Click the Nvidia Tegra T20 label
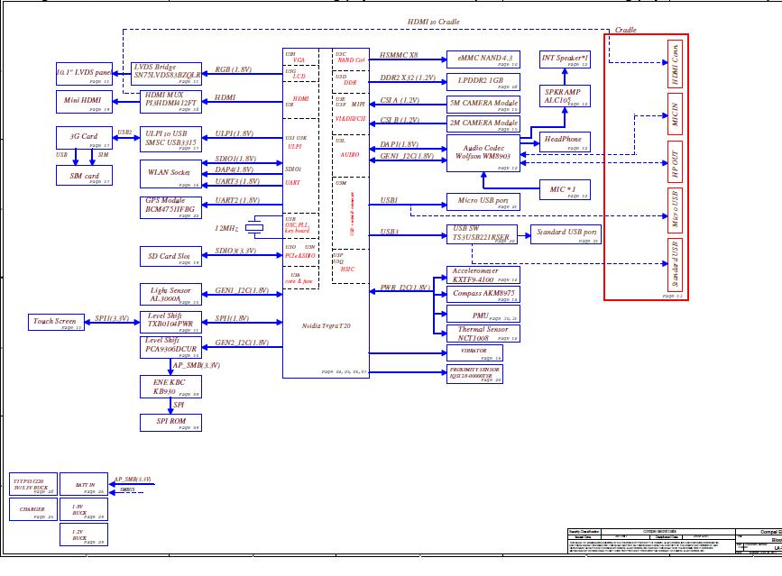782x576 pixels. pyautogui.click(x=327, y=326)
